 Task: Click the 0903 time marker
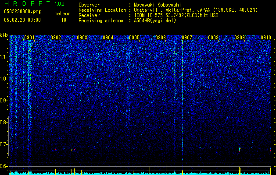point(82,37)
